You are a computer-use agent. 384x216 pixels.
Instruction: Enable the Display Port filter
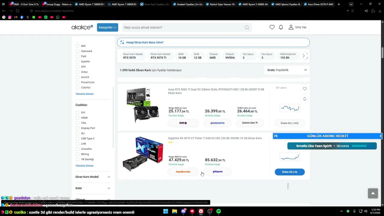tap(77, 128)
